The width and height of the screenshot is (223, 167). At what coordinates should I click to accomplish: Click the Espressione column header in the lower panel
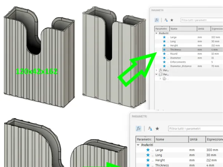214,139
